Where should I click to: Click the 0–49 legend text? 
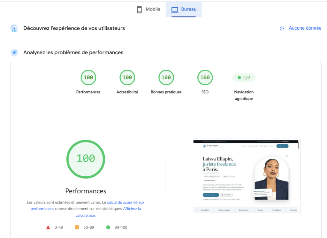[x=59, y=227]
